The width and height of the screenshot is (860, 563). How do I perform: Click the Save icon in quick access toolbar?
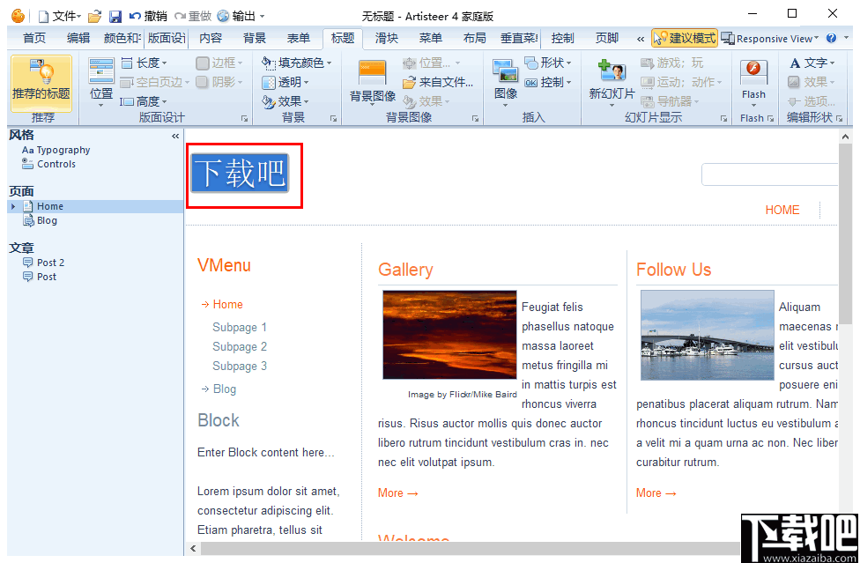click(x=115, y=15)
